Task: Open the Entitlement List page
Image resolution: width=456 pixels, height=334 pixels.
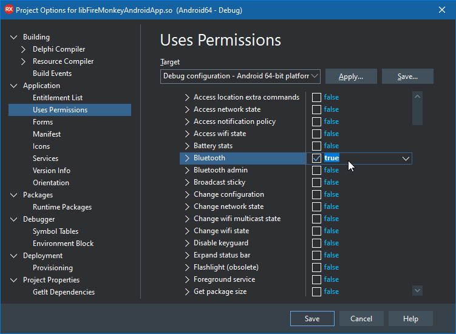Action: (x=58, y=98)
